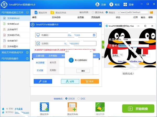Click the 注册码 input field in dialog
The image size is (157, 117).
tap(66, 44)
